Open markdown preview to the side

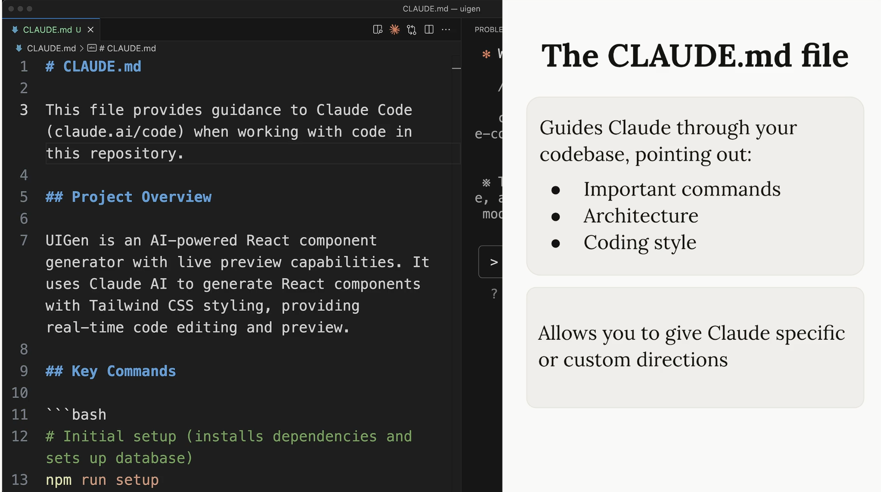point(377,30)
